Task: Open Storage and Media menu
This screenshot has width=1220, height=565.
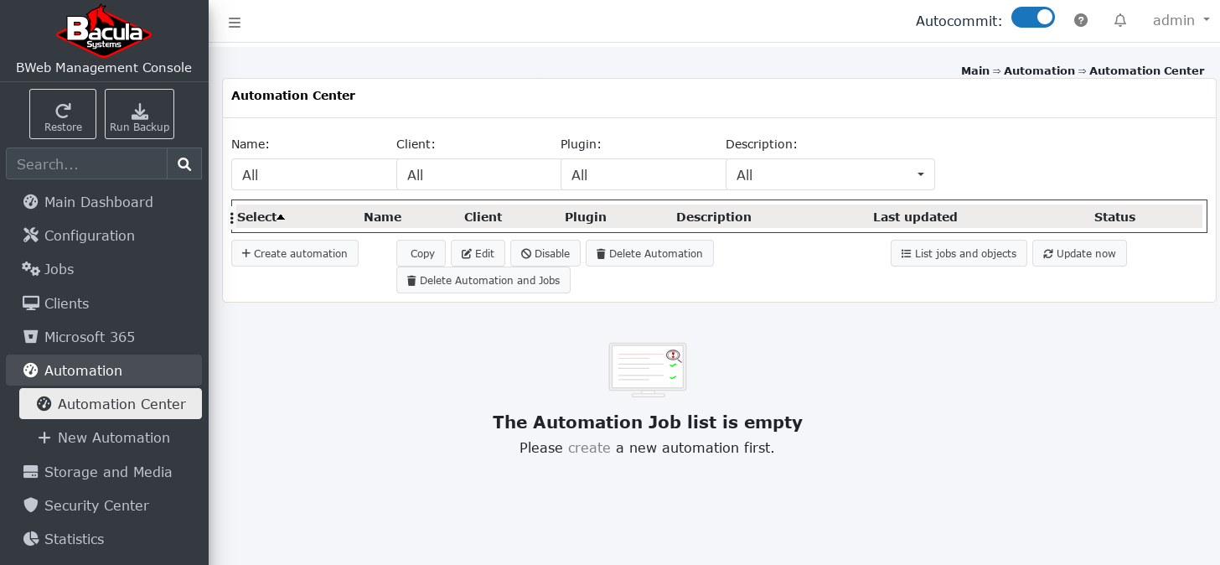Action: (107, 472)
